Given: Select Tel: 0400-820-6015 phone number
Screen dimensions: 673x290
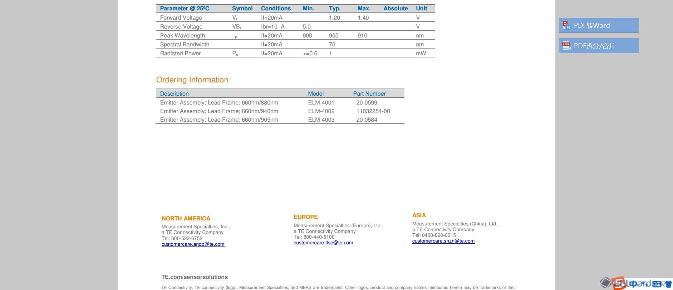Looking at the screenshot, I should click(434, 235).
